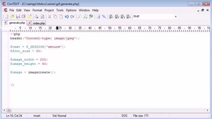Click the Open file folder icon
Image resolution: width=212 pixels, height=119 pixels.
coord(12,17)
